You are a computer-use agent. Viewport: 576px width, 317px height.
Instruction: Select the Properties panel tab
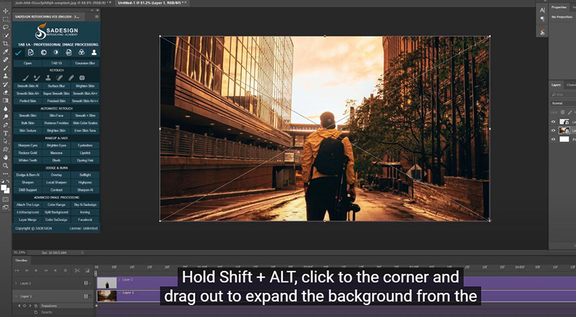pyautogui.click(x=559, y=7)
